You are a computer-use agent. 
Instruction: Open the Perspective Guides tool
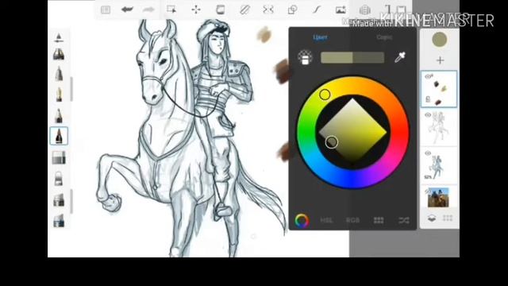(365, 10)
